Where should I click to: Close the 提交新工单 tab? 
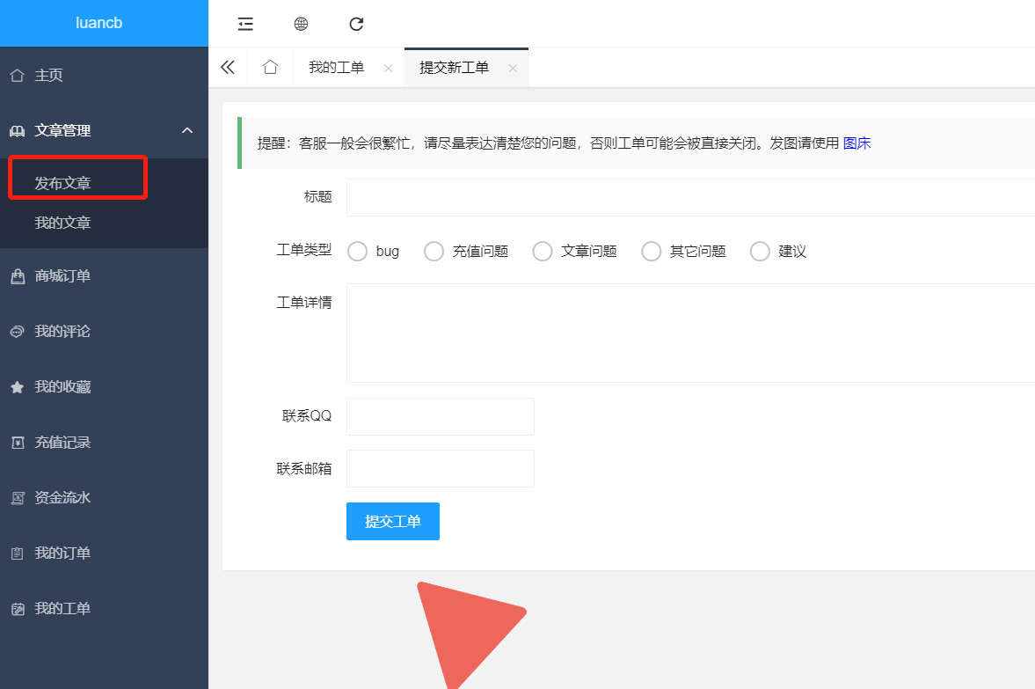(513, 69)
